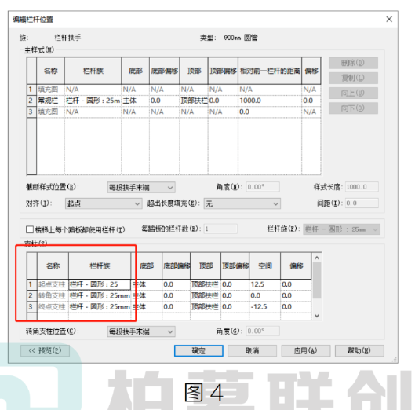Click 栏杆族 header in main pattern table
This screenshot has height=410, width=415.
[x=93, y=71]
